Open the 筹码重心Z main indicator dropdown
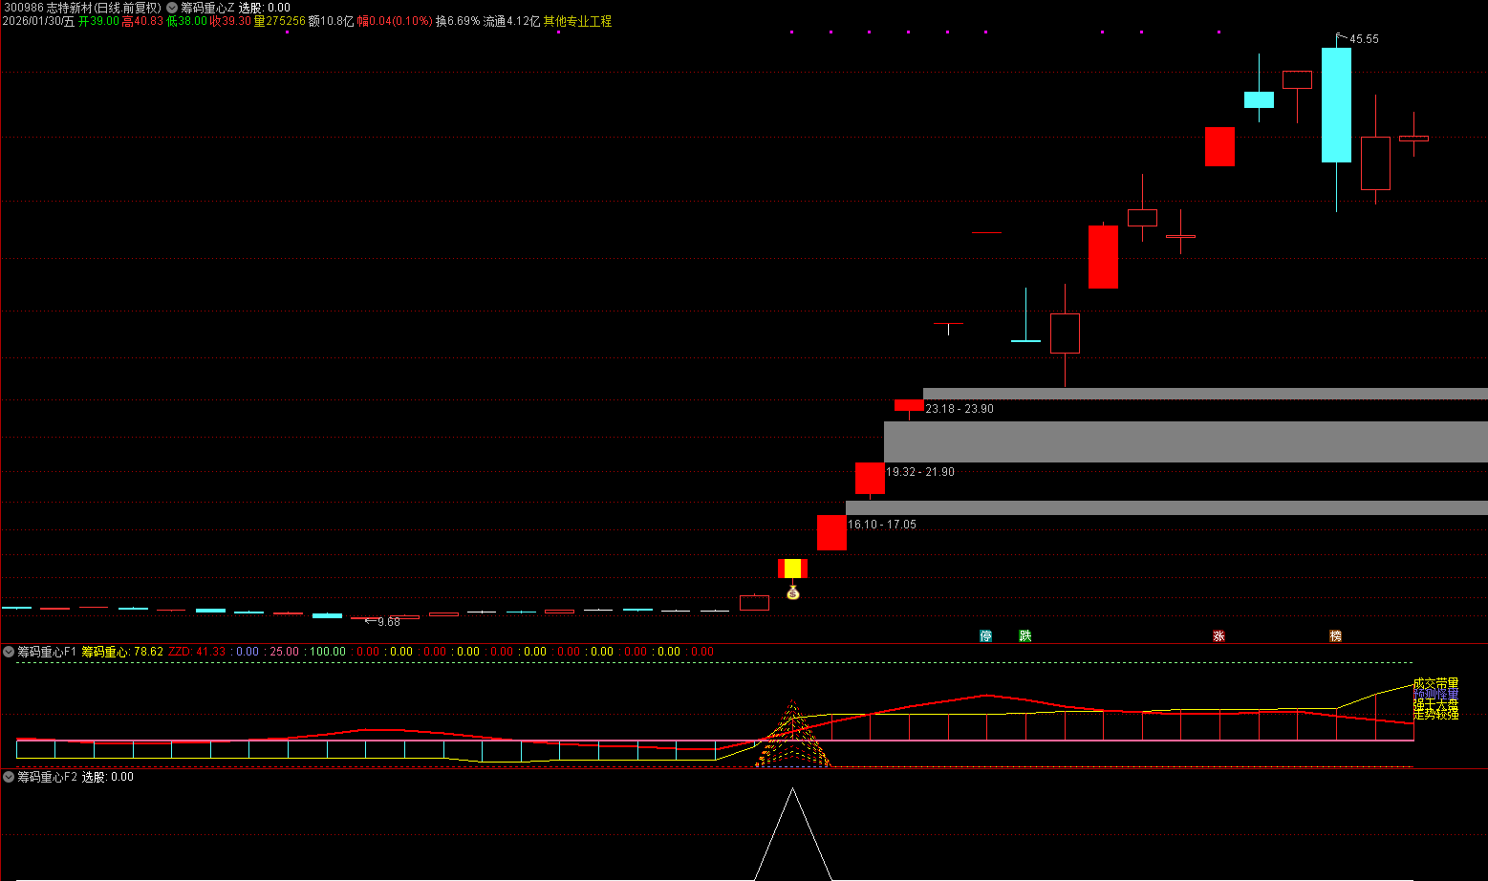Image resolution: width=1488 pixels, height=881 pixels. [172, 8]
